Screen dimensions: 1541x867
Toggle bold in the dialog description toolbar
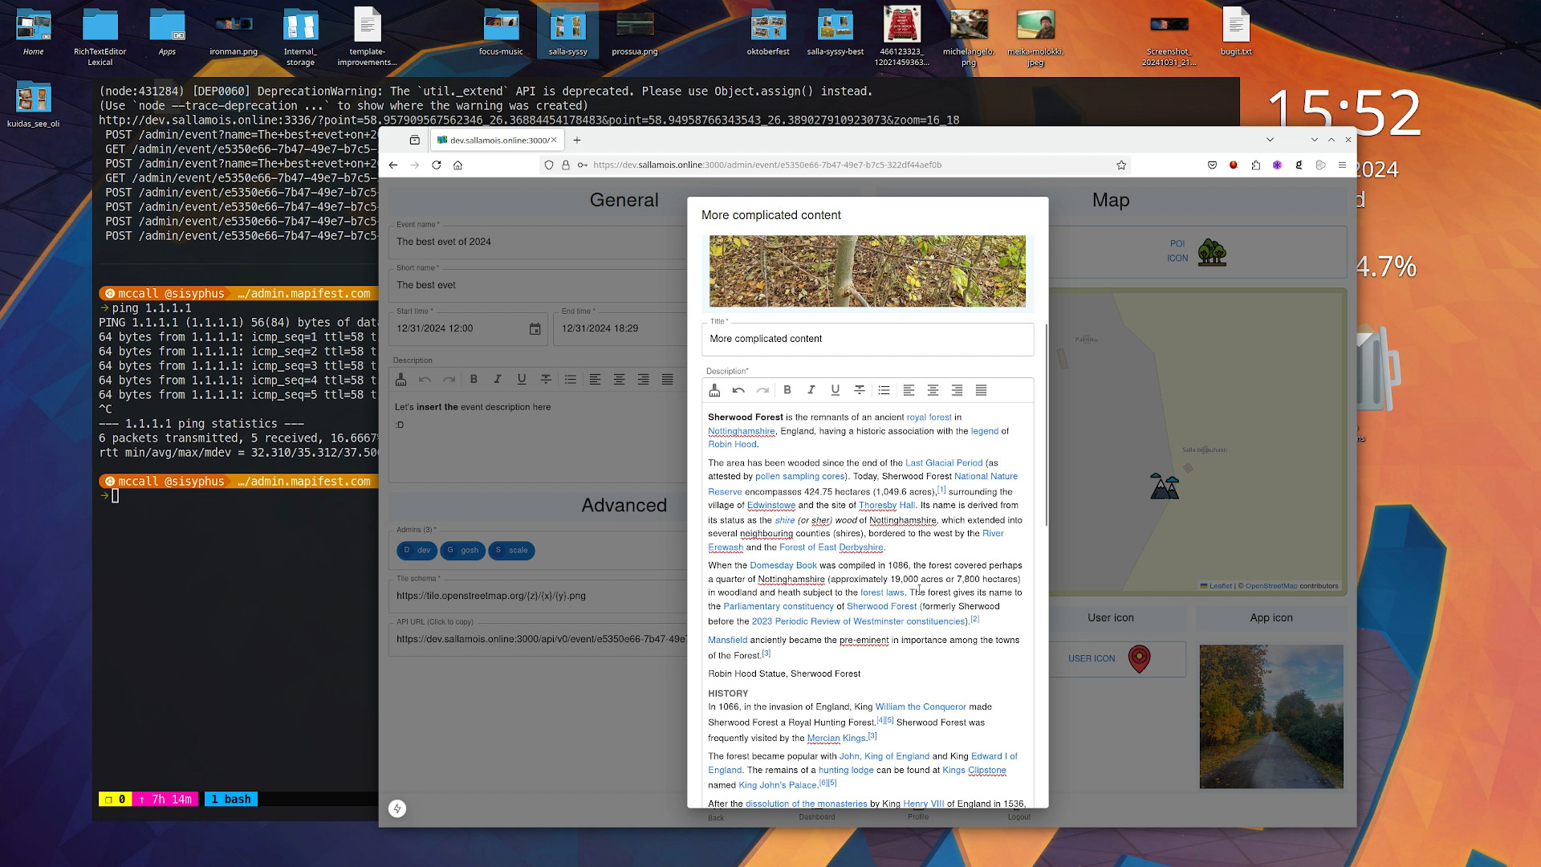pos(787,390)
